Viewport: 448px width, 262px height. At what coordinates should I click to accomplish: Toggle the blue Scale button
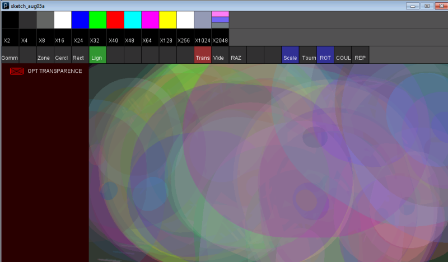290,55
